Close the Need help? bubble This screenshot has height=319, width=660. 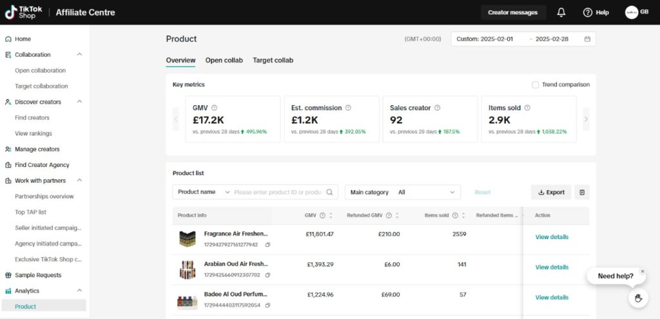coord(643,271)
